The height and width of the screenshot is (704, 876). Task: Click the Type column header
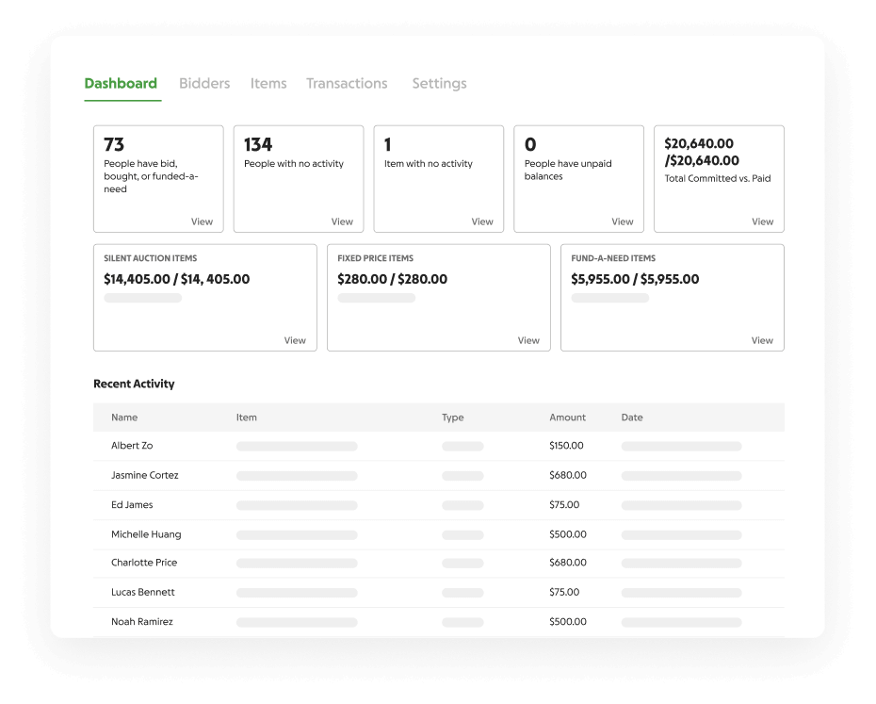click(x=452, y=417)
